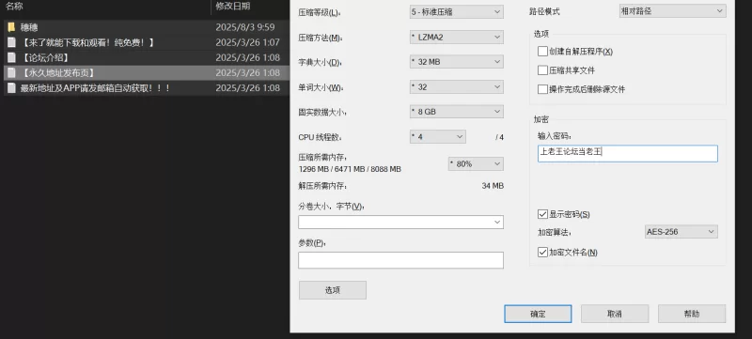Open 字典大小 dropdown showing 32 MB

[x=456, y=62]
